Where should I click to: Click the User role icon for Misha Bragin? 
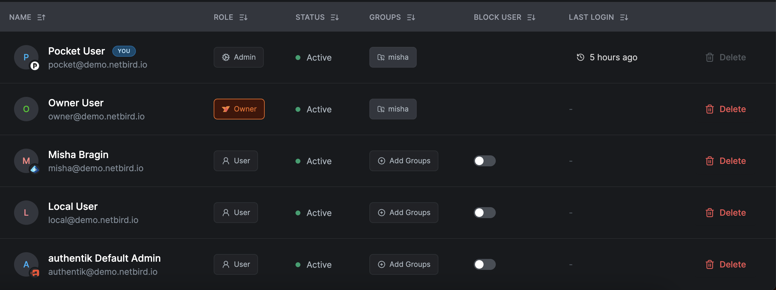tap(226, 161)
